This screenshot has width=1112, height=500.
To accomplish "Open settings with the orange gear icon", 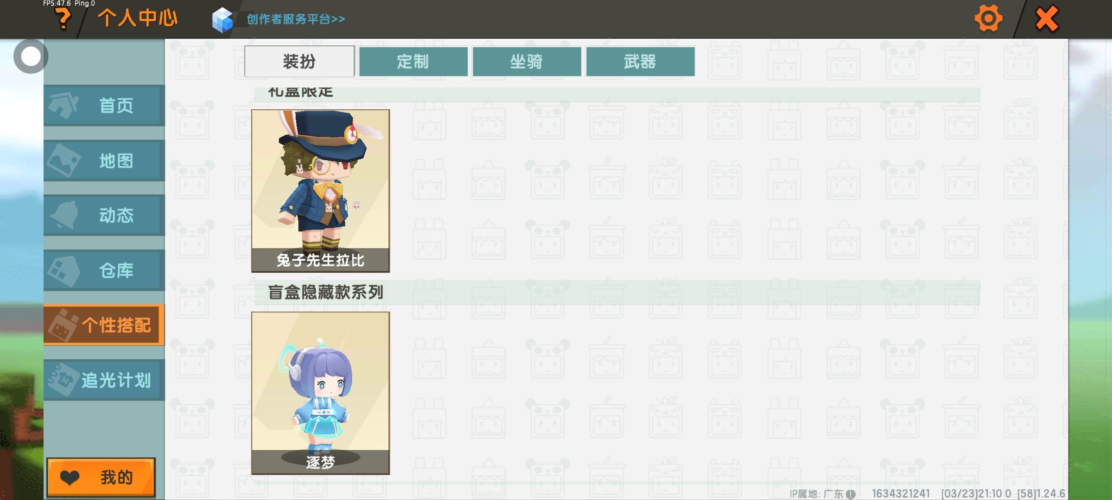I will point(988,19).
